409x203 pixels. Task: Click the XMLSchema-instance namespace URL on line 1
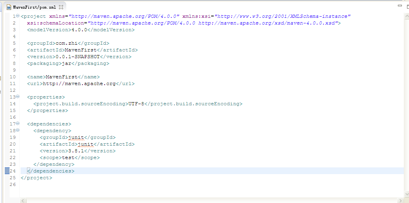tap(282, 16)
